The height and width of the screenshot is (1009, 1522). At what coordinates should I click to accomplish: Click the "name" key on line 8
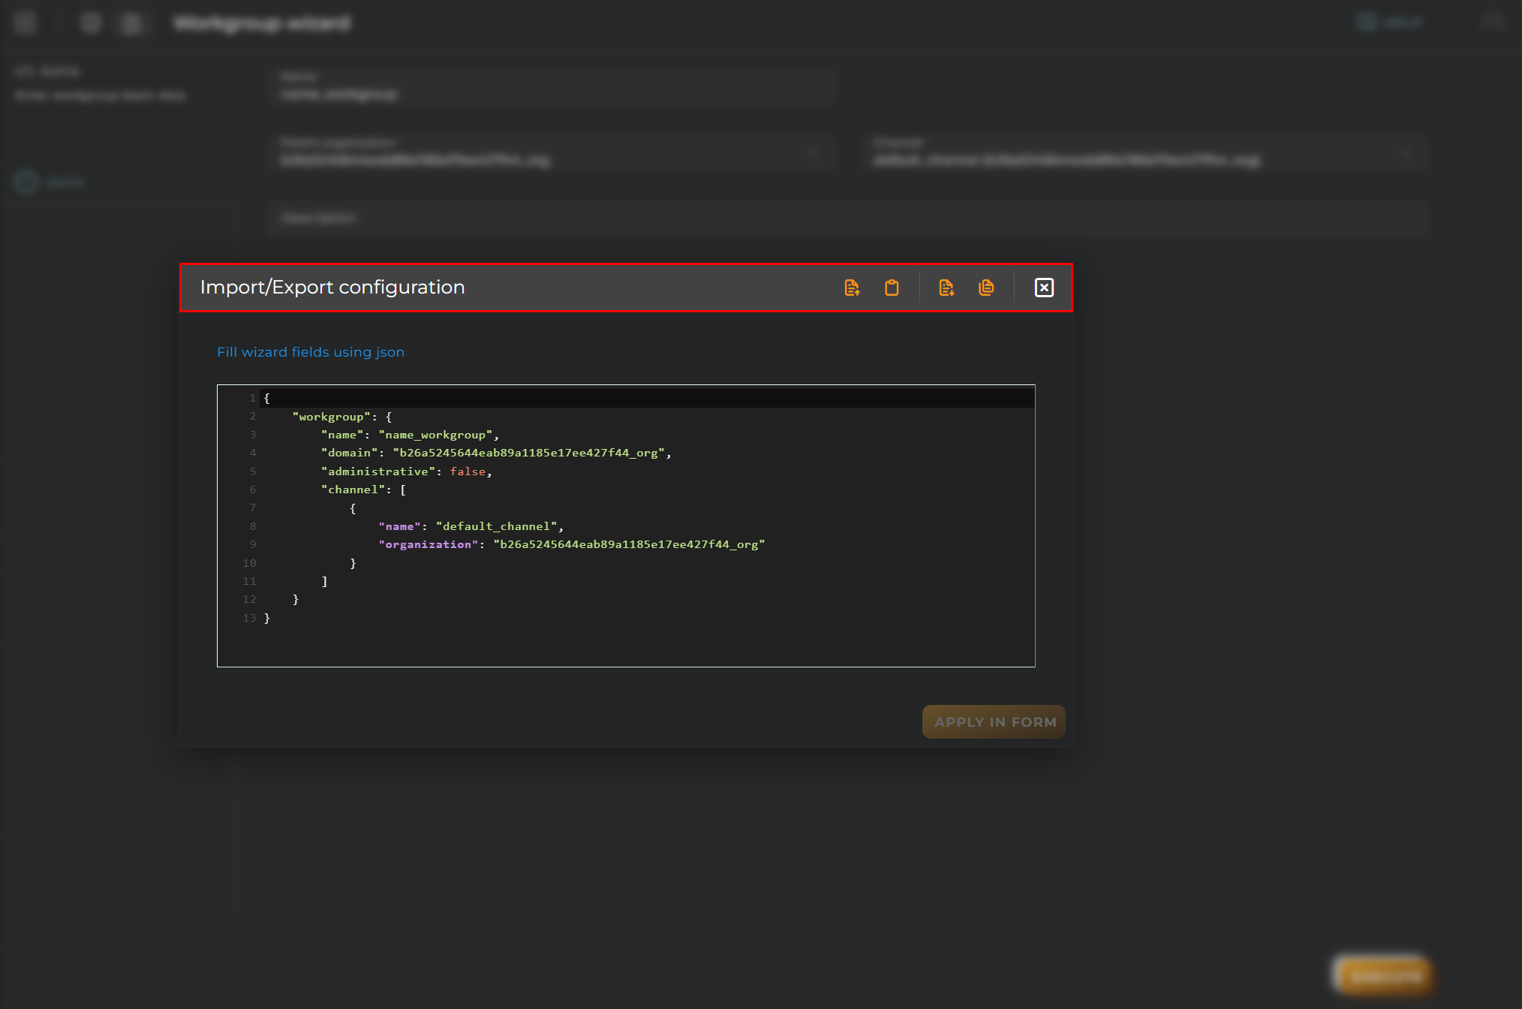[x=399, y=526]
